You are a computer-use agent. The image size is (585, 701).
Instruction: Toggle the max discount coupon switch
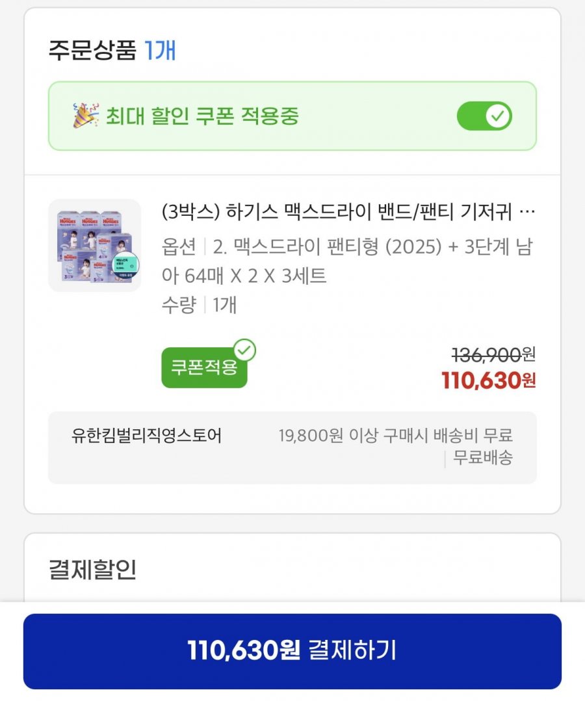pos(485,116)
